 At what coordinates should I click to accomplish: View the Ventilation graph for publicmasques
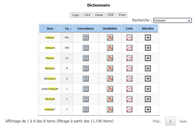click(x=110, y=89)
